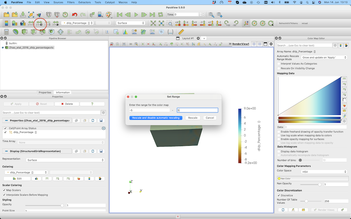Click the minimum range input field showing -5
This screenshot has height=219, width=351.
tap(149, 110)
